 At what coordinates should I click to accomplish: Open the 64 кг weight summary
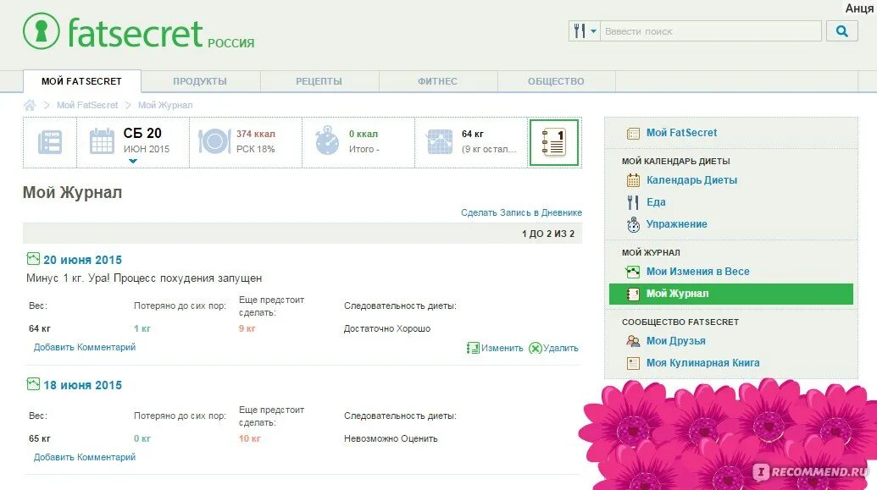[x=489, y=141]
